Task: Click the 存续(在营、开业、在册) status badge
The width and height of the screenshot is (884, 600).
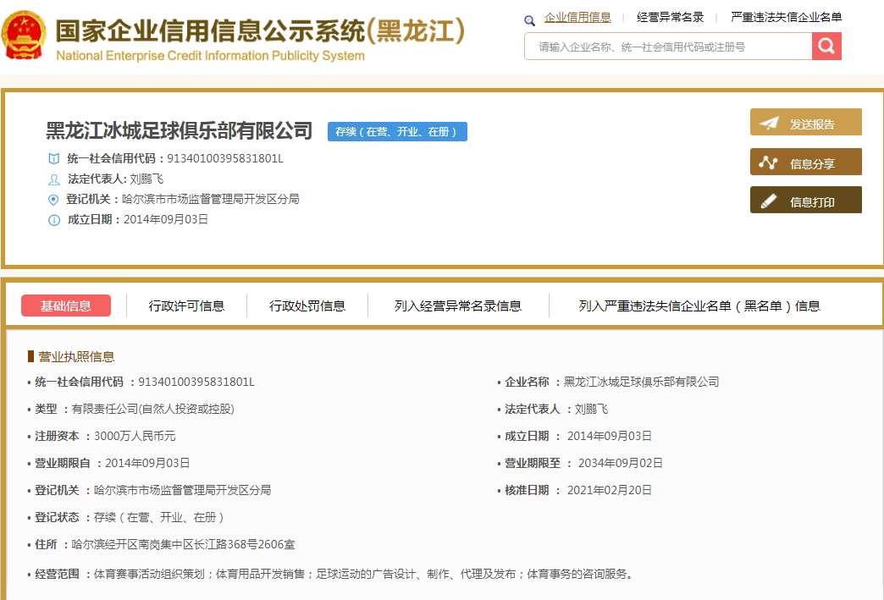Action: tap(397, 131)
